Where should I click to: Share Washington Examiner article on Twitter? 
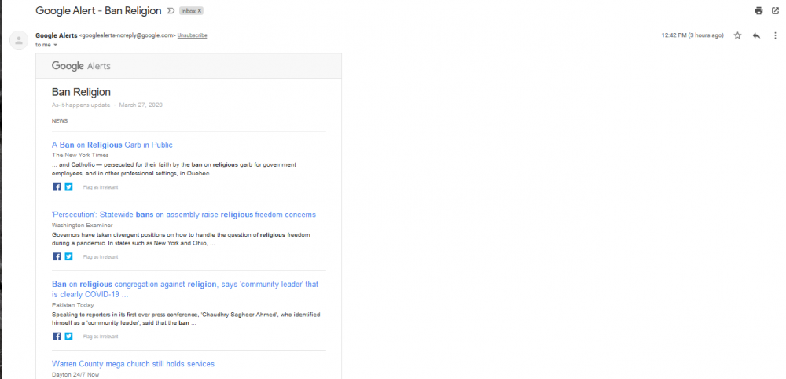(68, 256)
